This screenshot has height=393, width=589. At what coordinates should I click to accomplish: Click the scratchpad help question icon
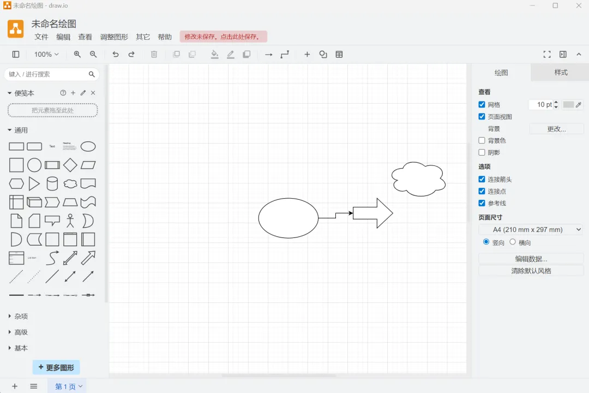click(x=63, y=93)
